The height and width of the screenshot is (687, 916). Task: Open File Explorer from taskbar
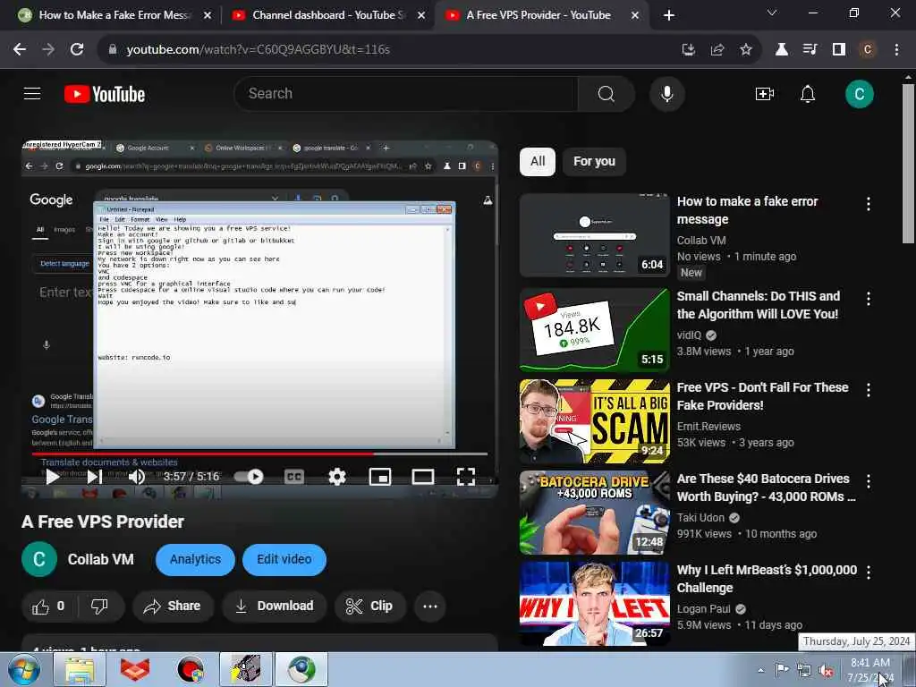pyautogui.click(x=80, y=669)
